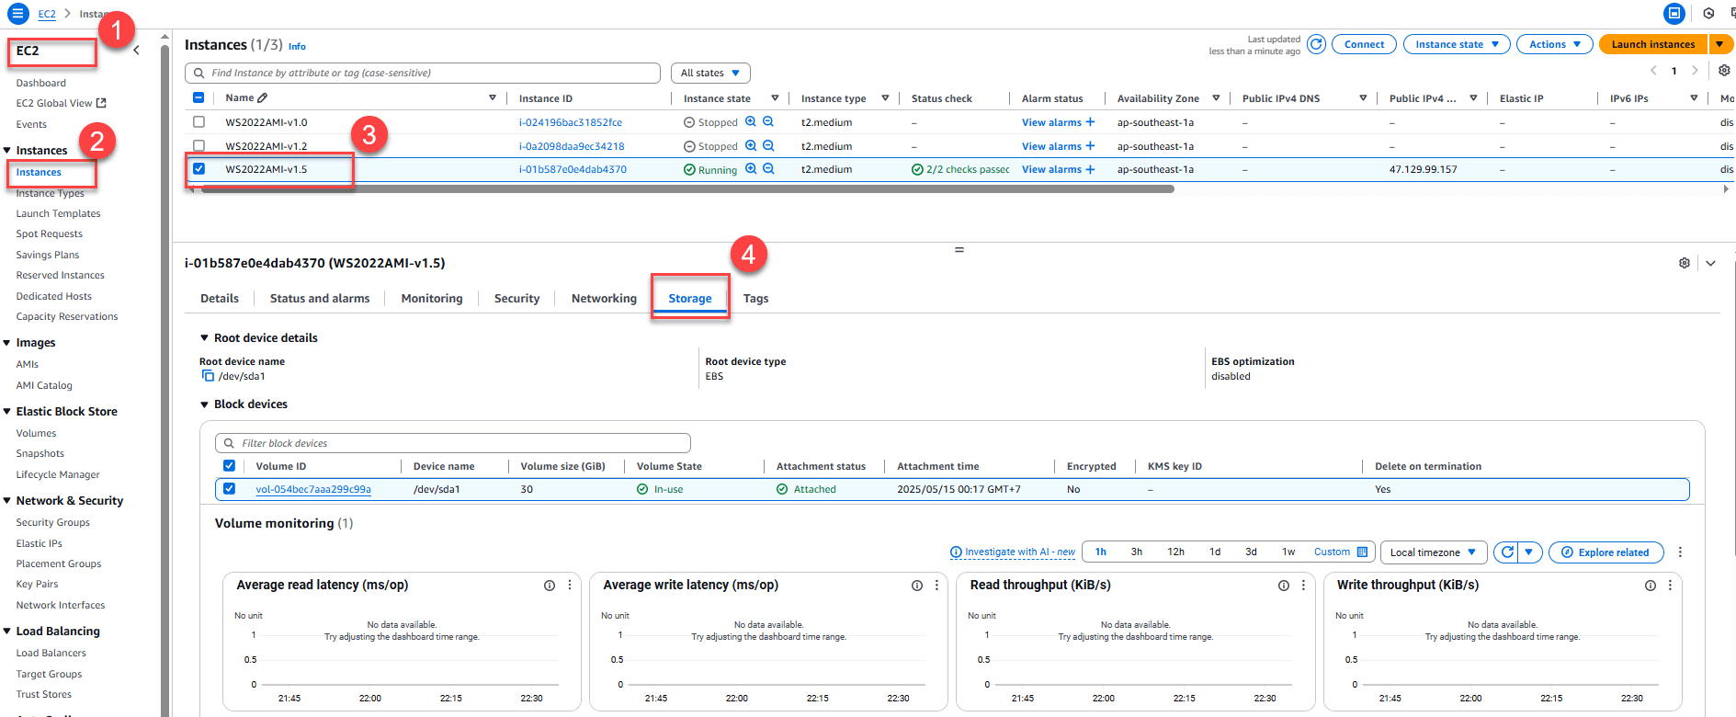Focus the Find Instance search field
Image resolution: width=1736 pixels, height=717 pixels.
coord(423,73)
